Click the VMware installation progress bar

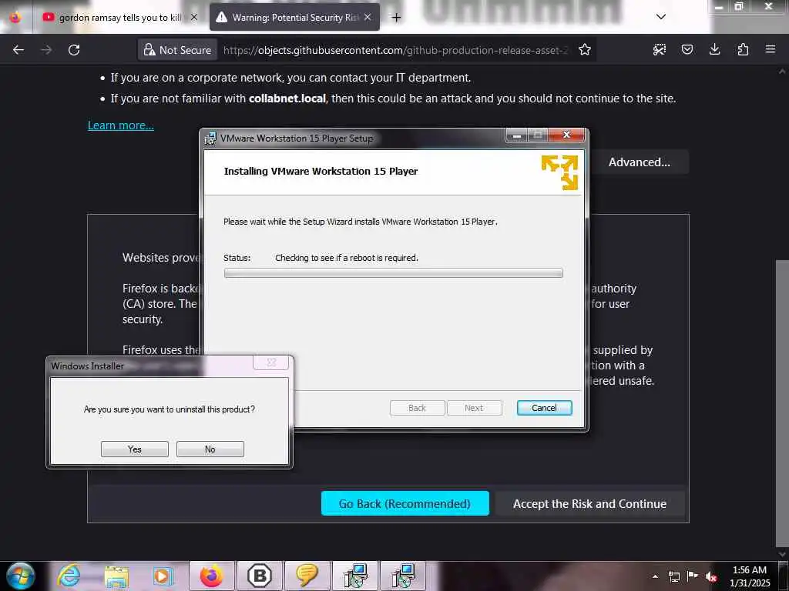[x=394, y=273]
